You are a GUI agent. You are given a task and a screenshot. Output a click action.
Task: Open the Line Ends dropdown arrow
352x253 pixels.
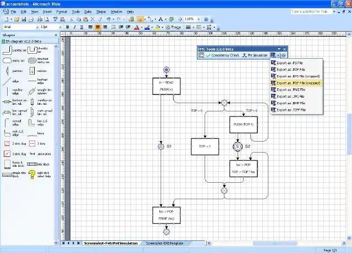click(x=214, y=27)
